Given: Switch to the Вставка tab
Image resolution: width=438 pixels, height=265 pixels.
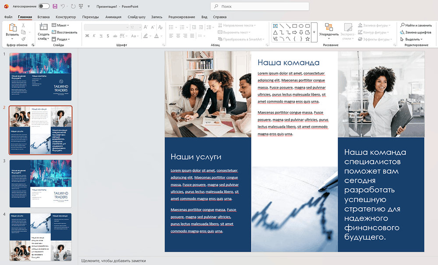Looking at the screenshot, I should pyautogui.click(x=43, y=17).
